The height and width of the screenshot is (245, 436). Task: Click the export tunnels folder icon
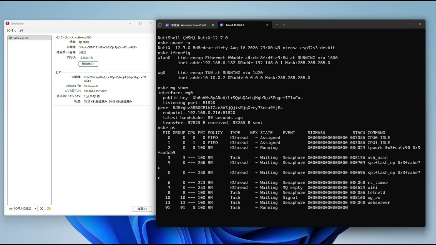click(x=49, y=208)
